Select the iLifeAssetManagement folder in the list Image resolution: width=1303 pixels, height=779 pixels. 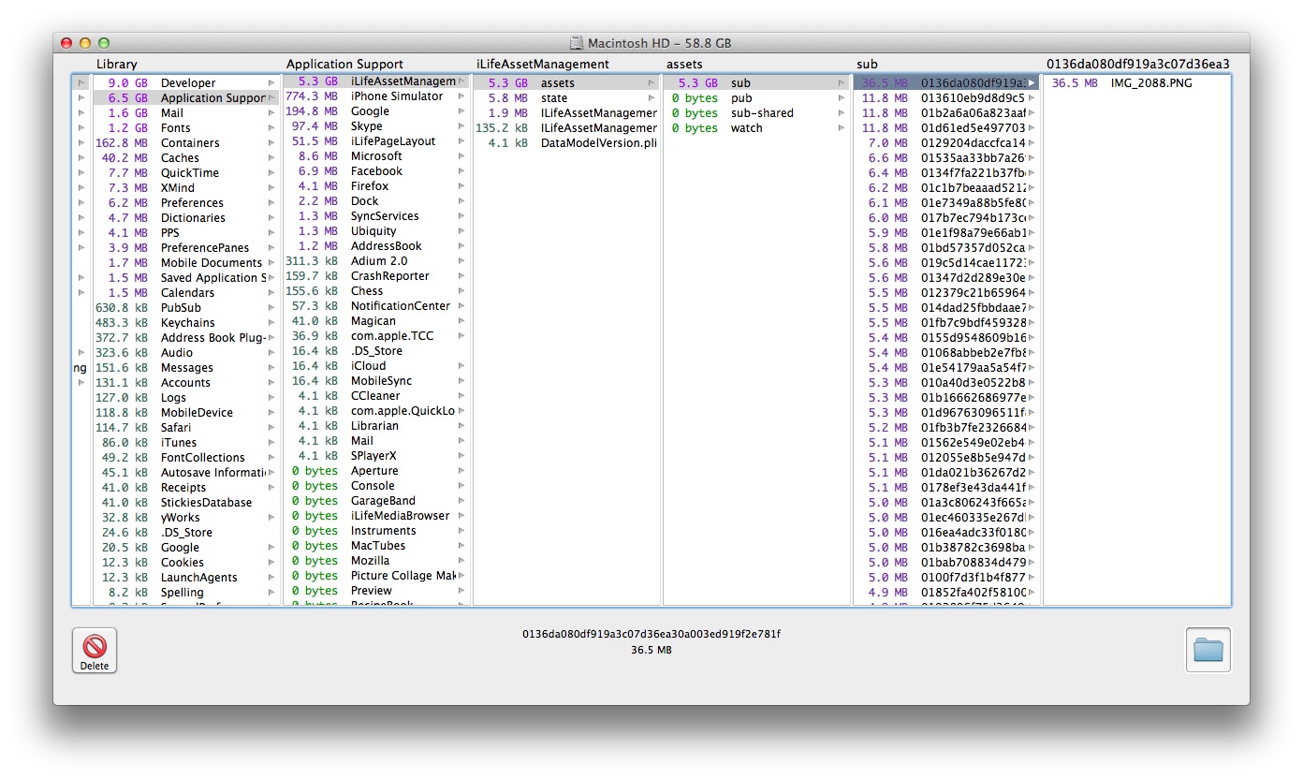403,82
